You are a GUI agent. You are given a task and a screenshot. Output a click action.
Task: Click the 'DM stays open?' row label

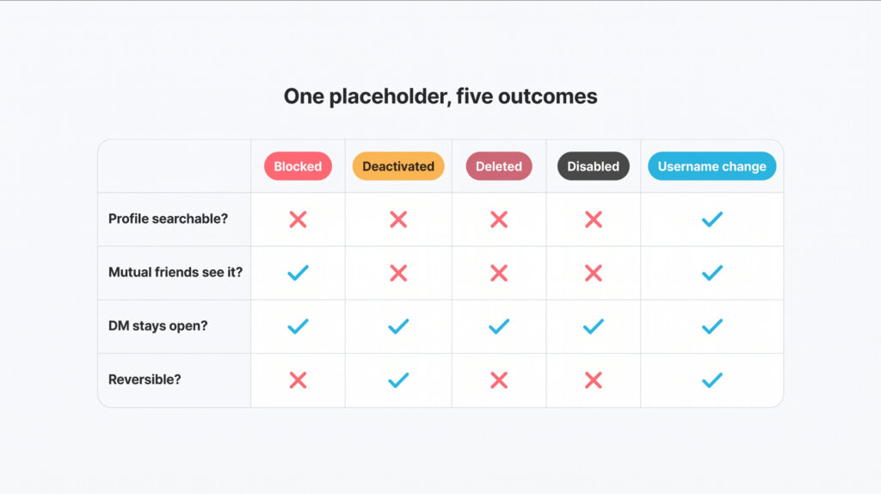[x=158, y=326]
